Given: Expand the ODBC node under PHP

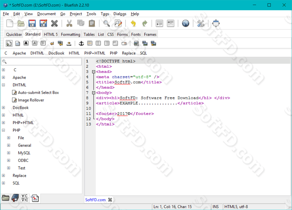Looking at the screenshot, I should click(x=9, y=160).
